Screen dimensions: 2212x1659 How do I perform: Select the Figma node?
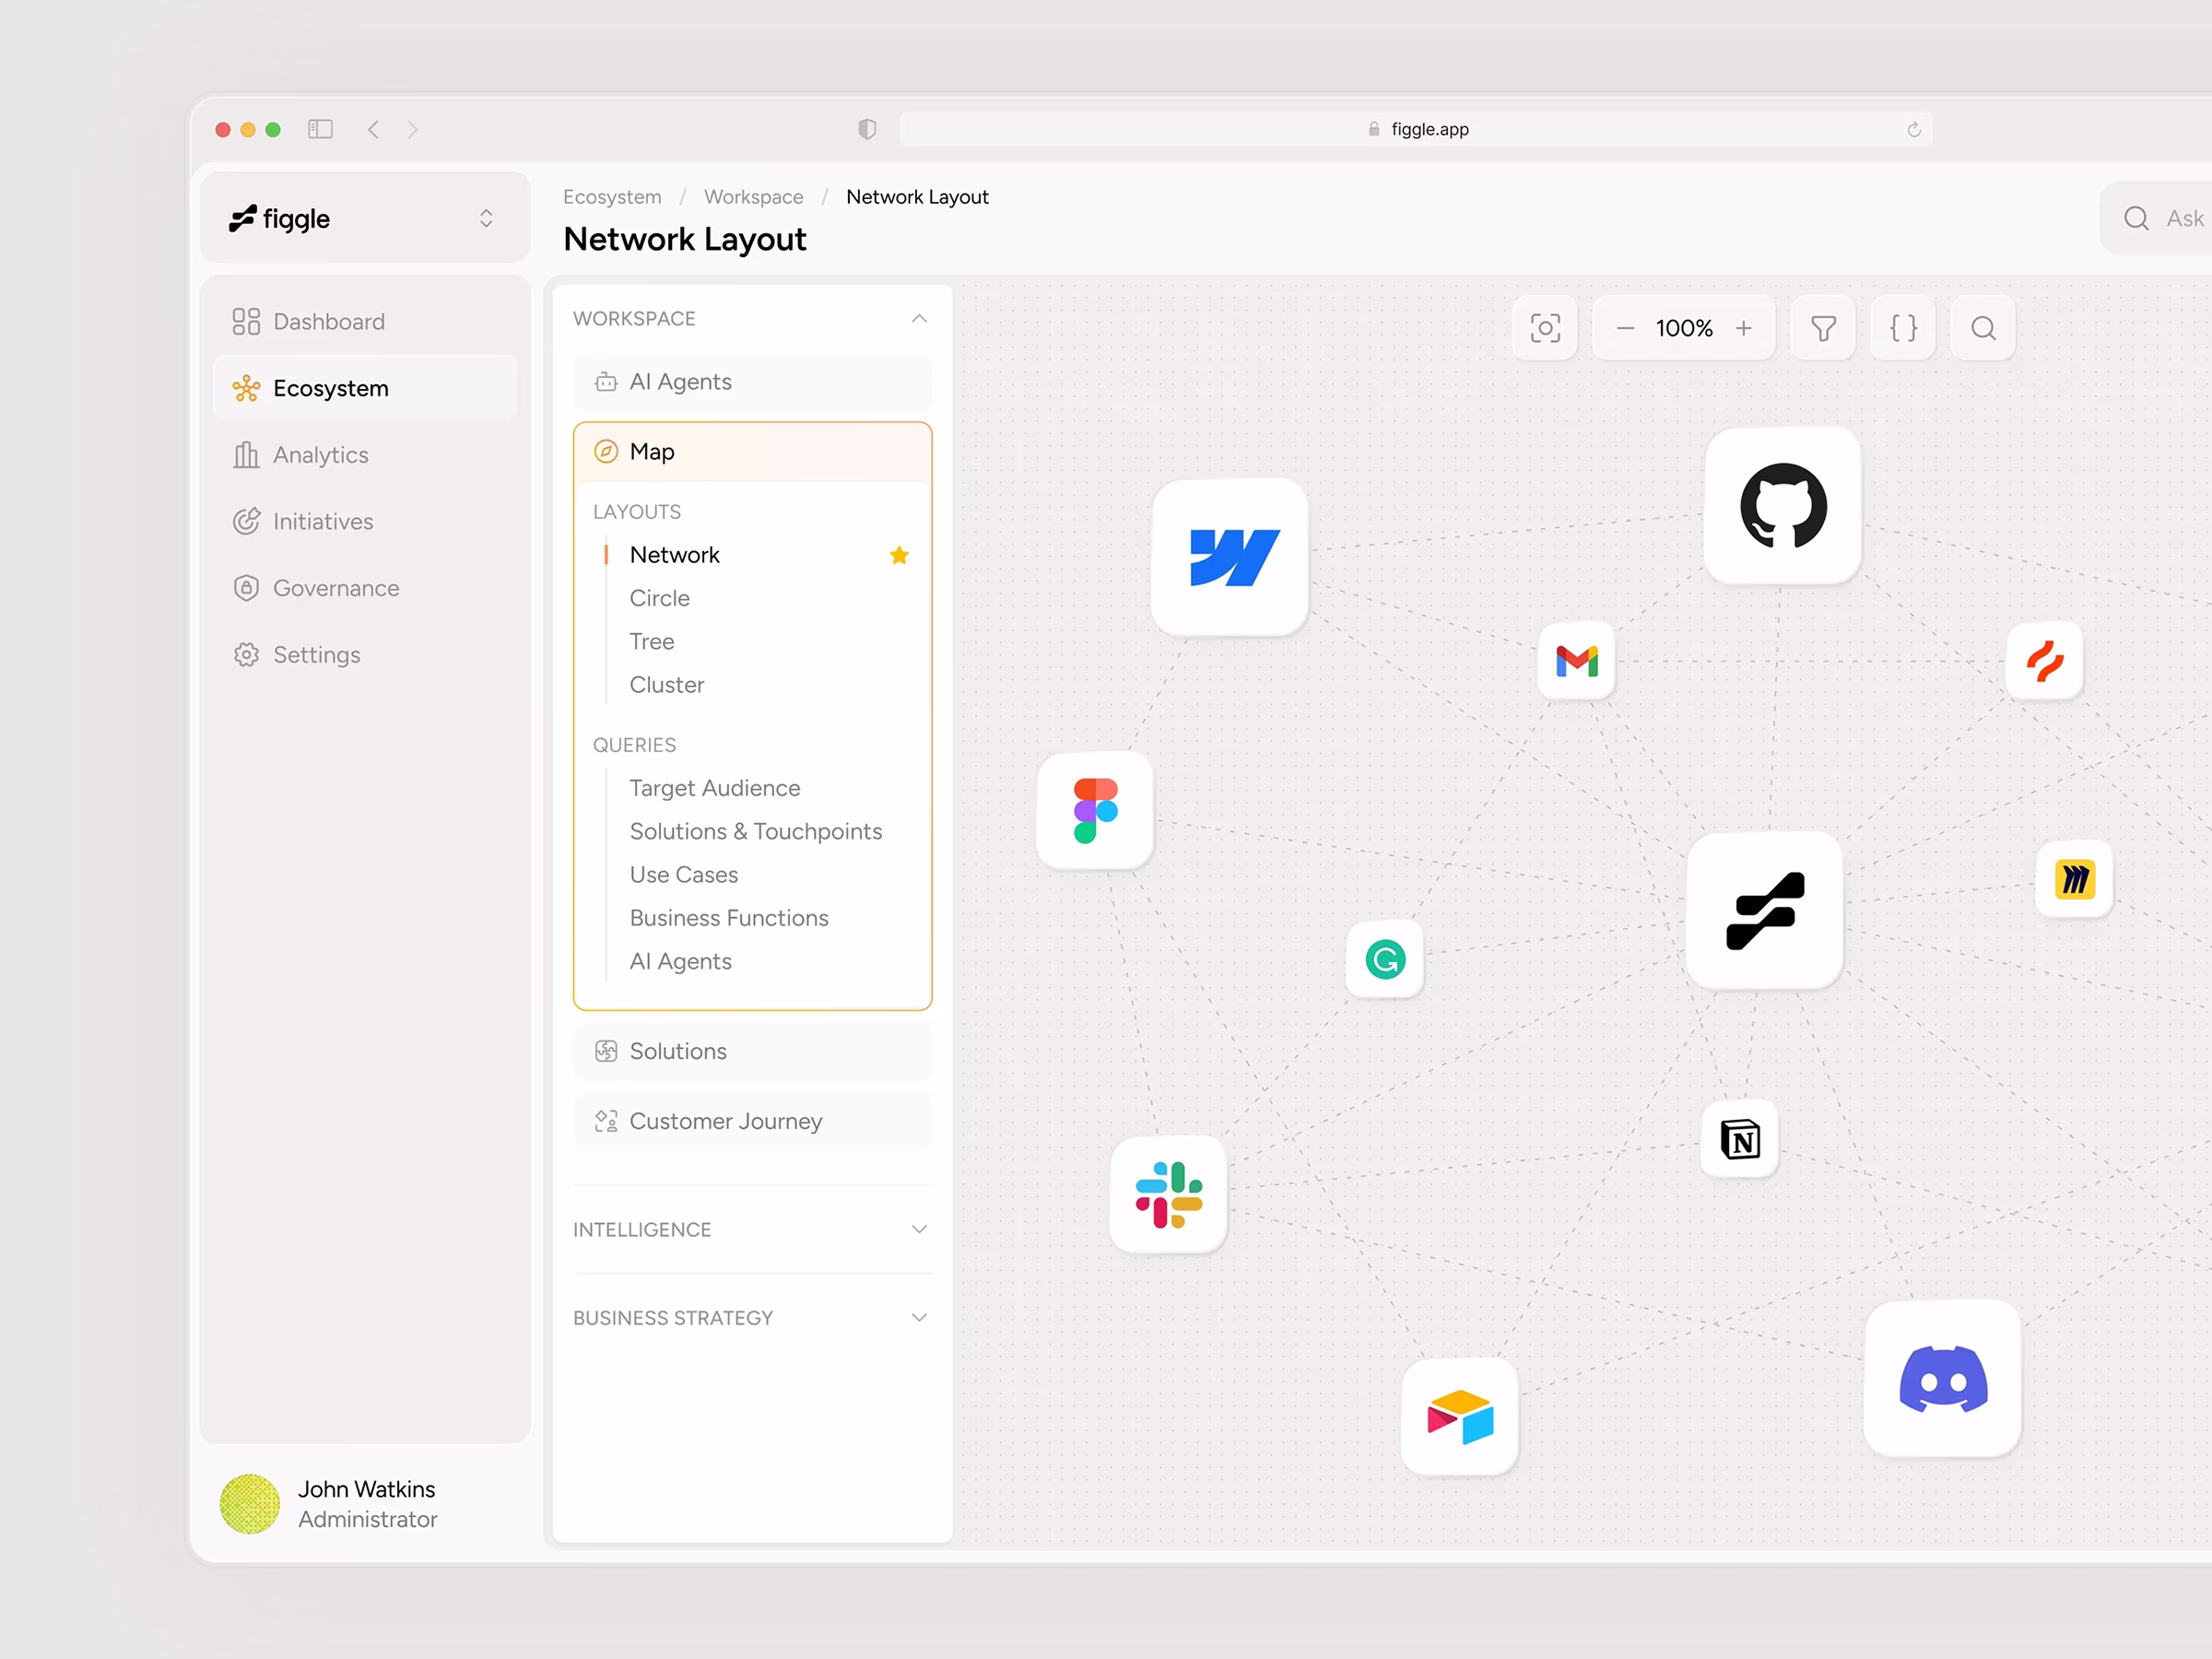point(1095,810)
